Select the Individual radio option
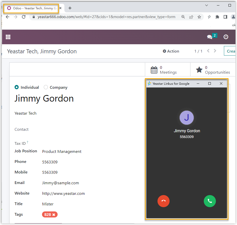The image size is (237, 225). coord(17,87)
